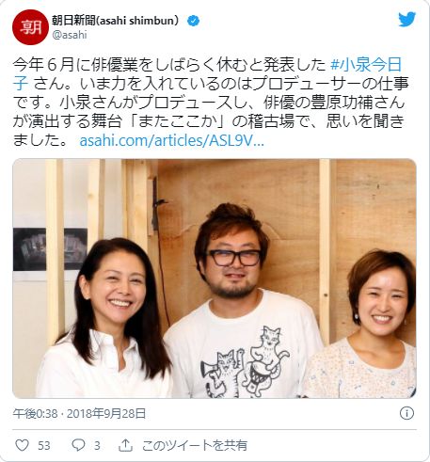
Task: Open the tweet info circle icon
Action: point(406,413)
